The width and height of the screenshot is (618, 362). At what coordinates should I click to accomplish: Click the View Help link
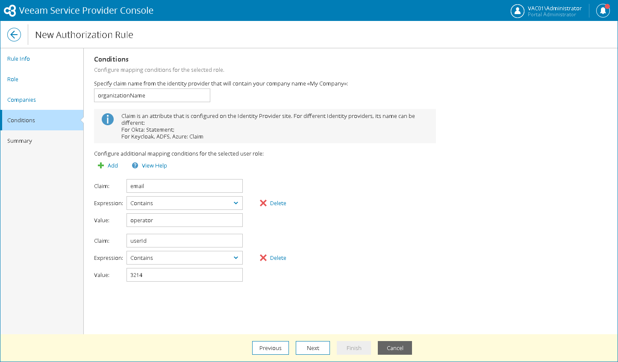coord(154,165)
